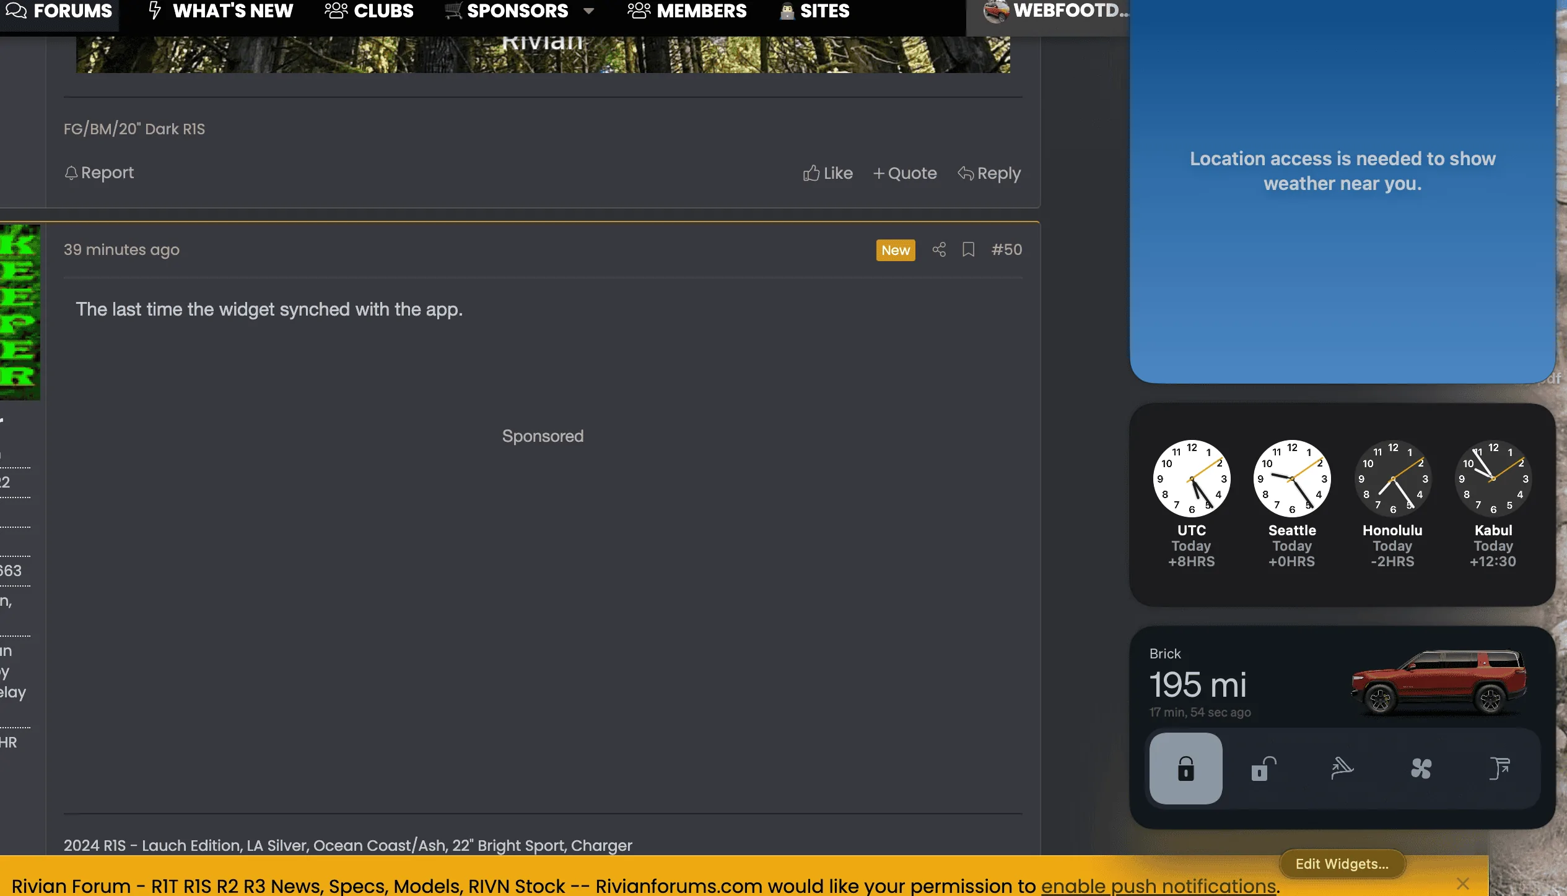Open the frunk from Rivian widget

[1342, 769]
